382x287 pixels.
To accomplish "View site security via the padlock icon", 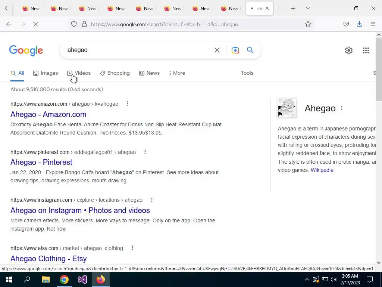I will pos(84,24).
